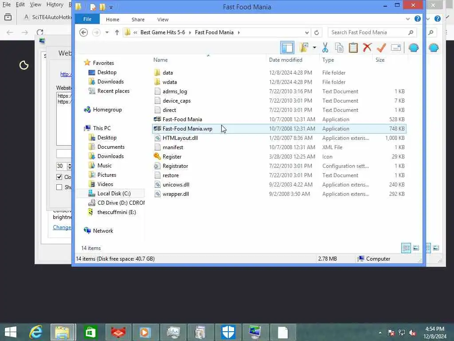The image size is (454, 341).
Task: Open address bar history dropdown
Action: point(307,32)
